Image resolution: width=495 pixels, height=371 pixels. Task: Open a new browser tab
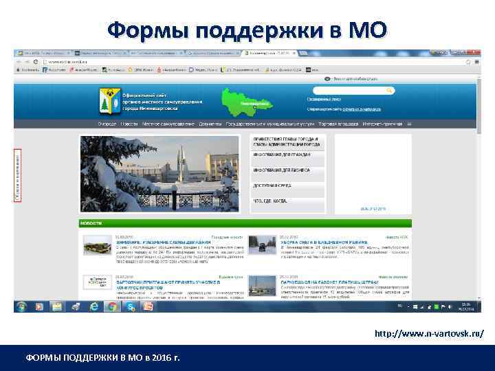pos(303,54)
